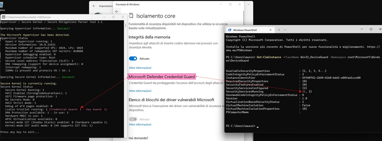This screenshot has width=382, height=141.
Task: Click Elenco di blocchi dei driver heading
Action: [x=171, y=100]
